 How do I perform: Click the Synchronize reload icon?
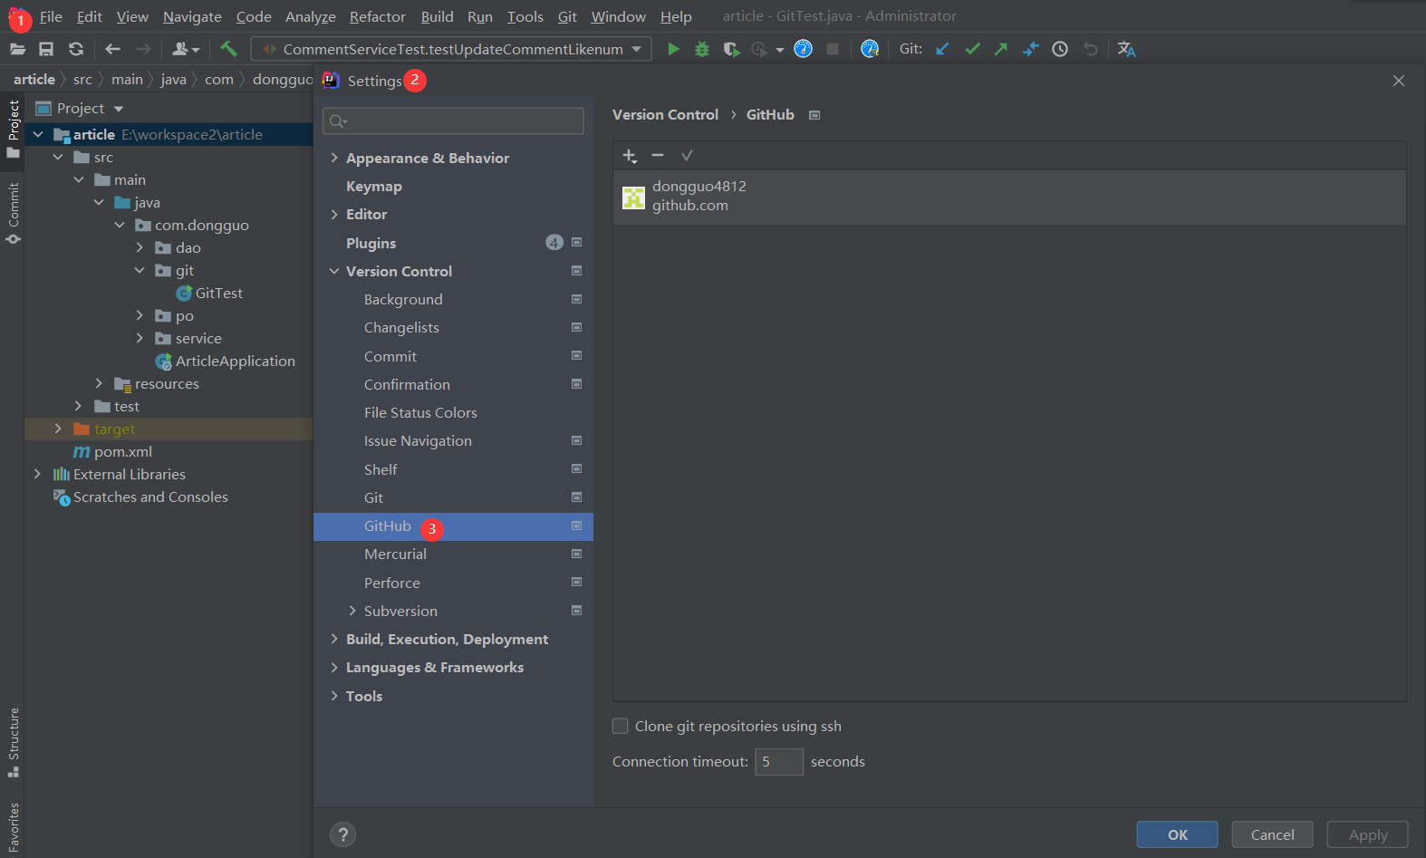(x=76, y=49)
